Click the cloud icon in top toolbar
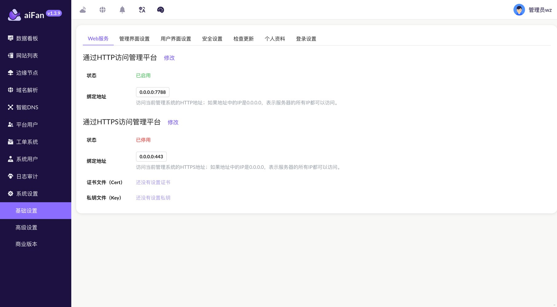557x307 pixels. click(83, 10)
